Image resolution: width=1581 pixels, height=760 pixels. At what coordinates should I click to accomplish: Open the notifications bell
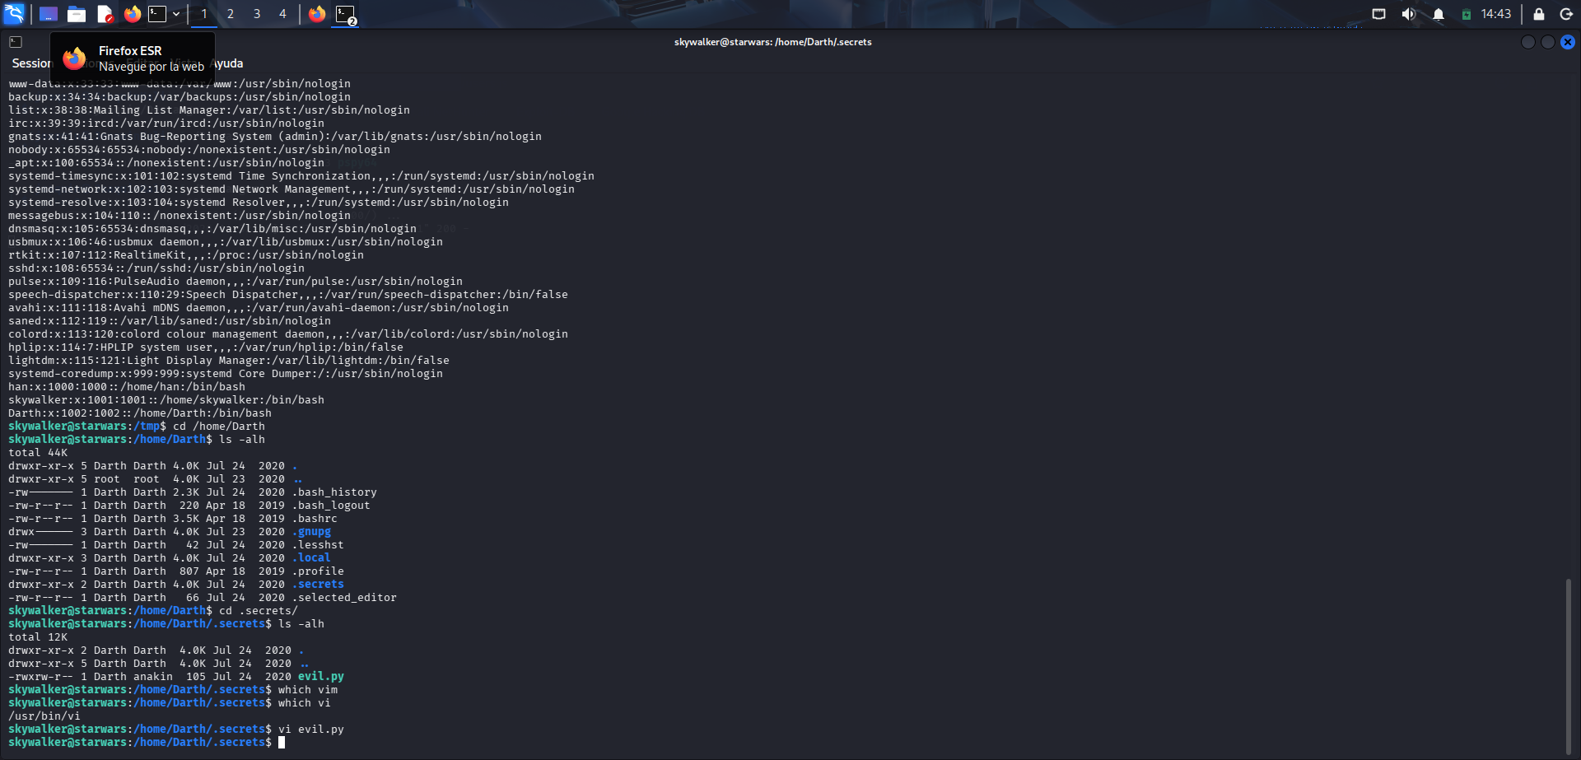[x=1439, y=14]
